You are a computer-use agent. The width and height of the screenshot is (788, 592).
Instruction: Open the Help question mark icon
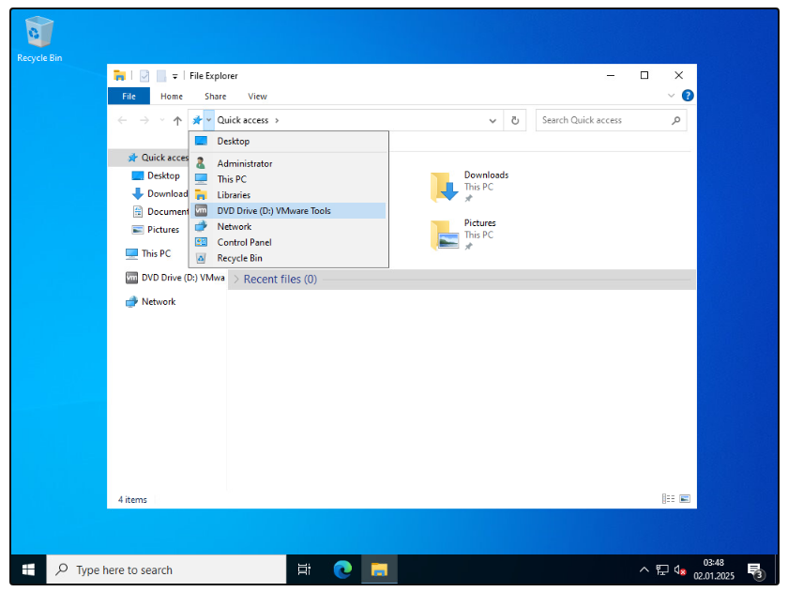[688, 96]
